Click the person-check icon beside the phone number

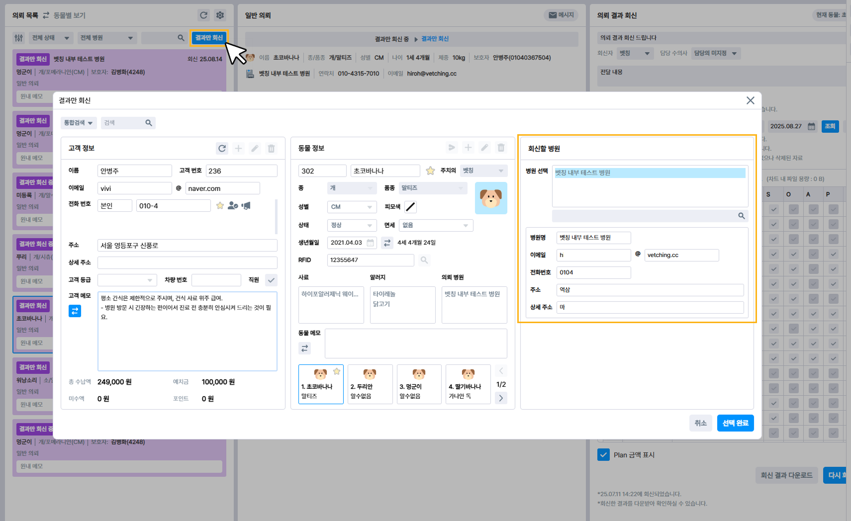[233, 205]
